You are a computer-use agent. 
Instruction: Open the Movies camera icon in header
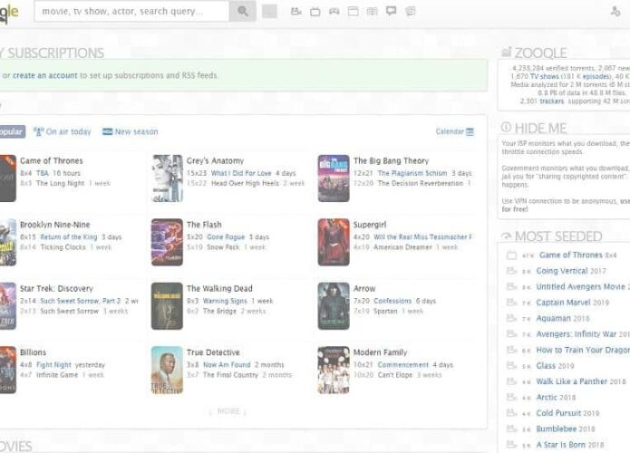296,12
